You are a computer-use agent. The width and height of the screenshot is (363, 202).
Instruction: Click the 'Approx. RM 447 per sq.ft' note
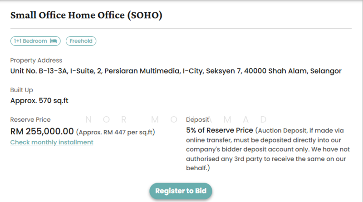pyautogui.click(x=116, y=132)
